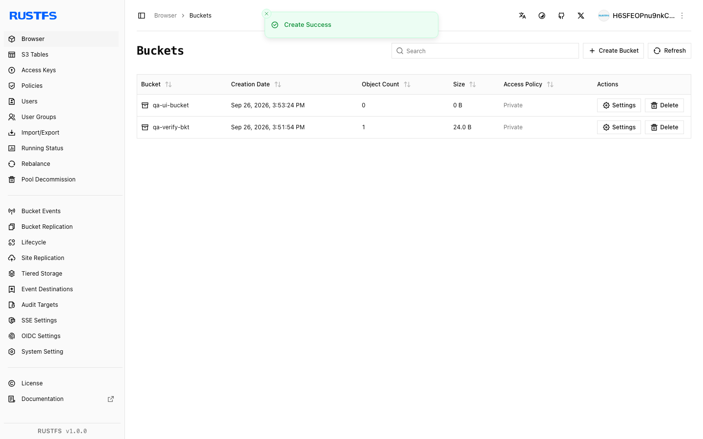This screenshot has width=703, height=439.
Task: View Running Status
Action: coord(61,148)
